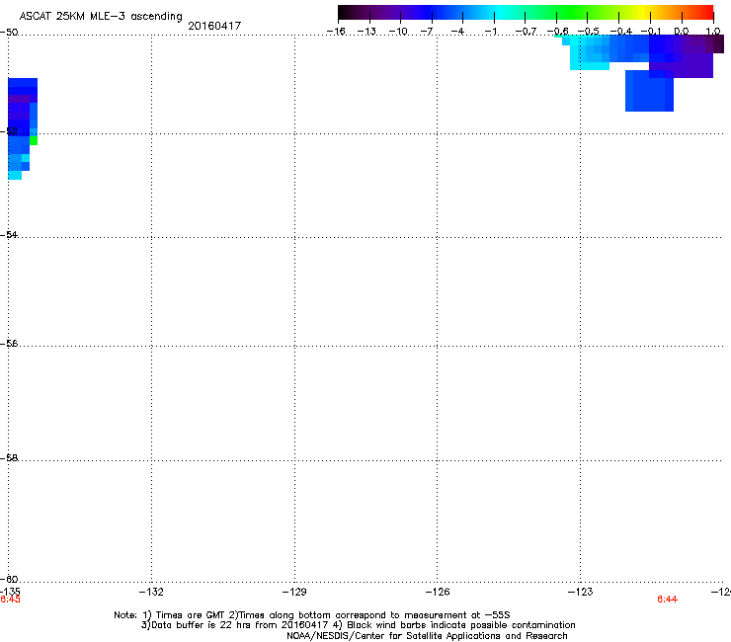
Task: Click the date label 20160417 below the title
Action: (x=214, y=26)
